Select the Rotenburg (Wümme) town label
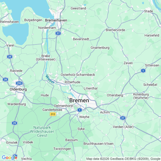The height and width of the screenshot is (161, 161). [141, 96]
